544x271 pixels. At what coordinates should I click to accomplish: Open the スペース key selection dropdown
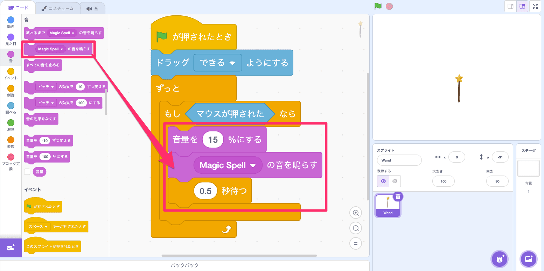coord(37,227)
